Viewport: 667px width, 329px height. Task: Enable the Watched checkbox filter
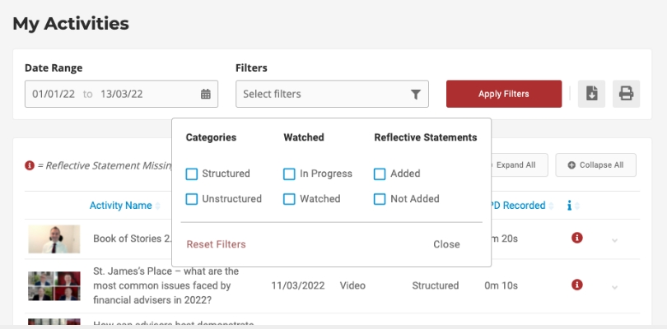click(x=289, y=199)
